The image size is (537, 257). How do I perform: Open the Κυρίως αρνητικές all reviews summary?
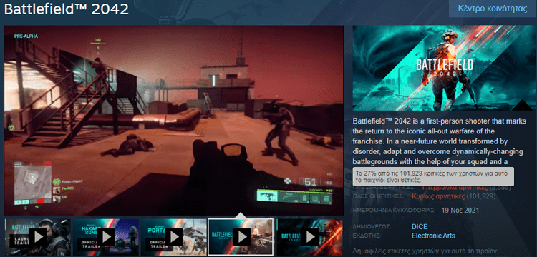pyautogui.click(x=438, y=196)
